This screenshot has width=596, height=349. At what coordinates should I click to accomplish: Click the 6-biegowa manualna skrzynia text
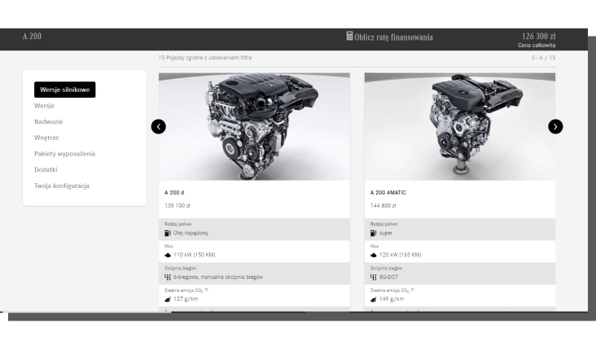218,277
